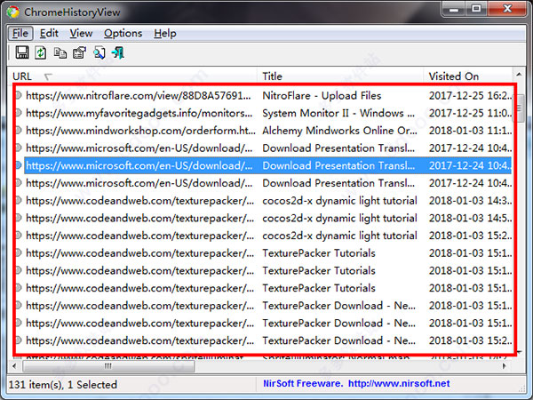Screen dimensions: 533x400
Task: Select the mindworkshop.com/orderform URL cell
Action: click(140, 131)
